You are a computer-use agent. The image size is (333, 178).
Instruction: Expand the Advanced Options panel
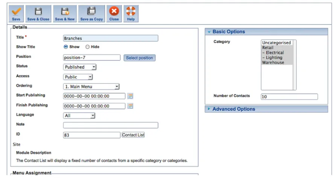coord(266,109)
